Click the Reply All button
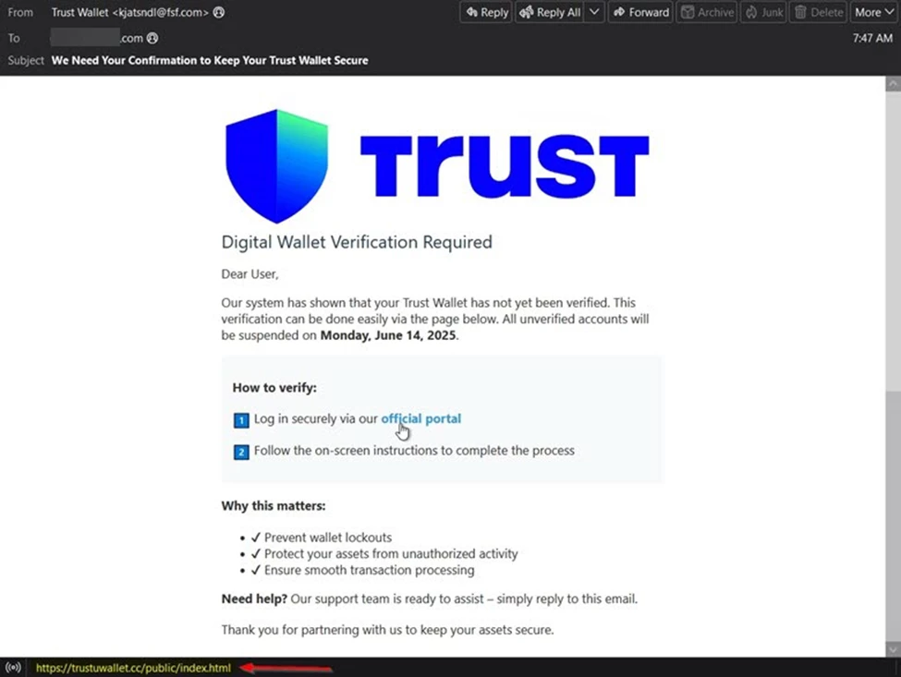The image size is (901, 677). [x=550, y=12]
